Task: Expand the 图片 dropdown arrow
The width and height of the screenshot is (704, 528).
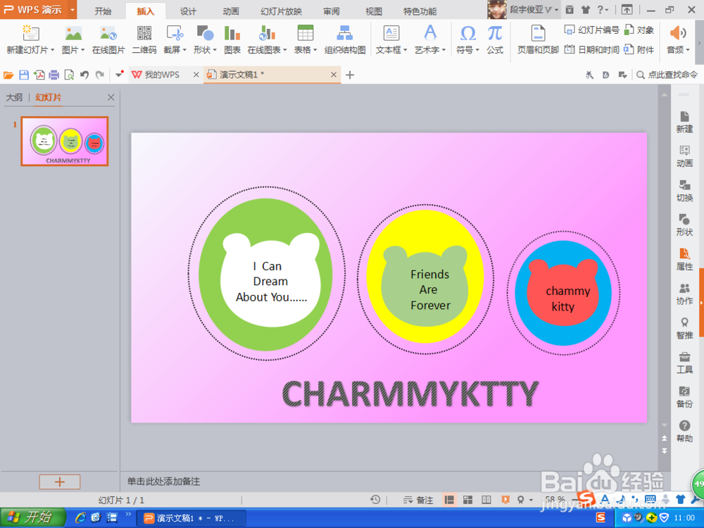Action: [82, 50]
